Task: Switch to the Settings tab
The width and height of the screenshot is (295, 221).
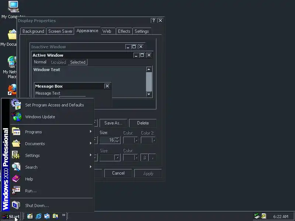Action: 142,31
